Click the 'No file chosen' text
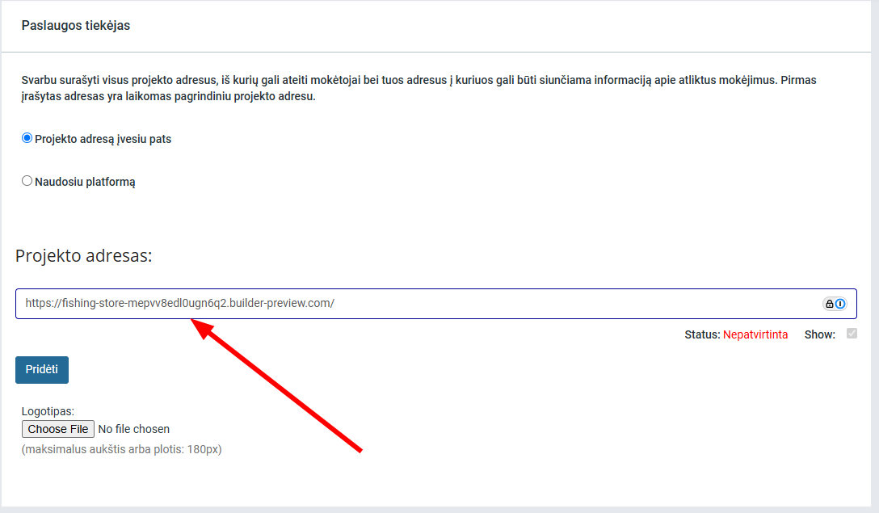 pos(133,429)
